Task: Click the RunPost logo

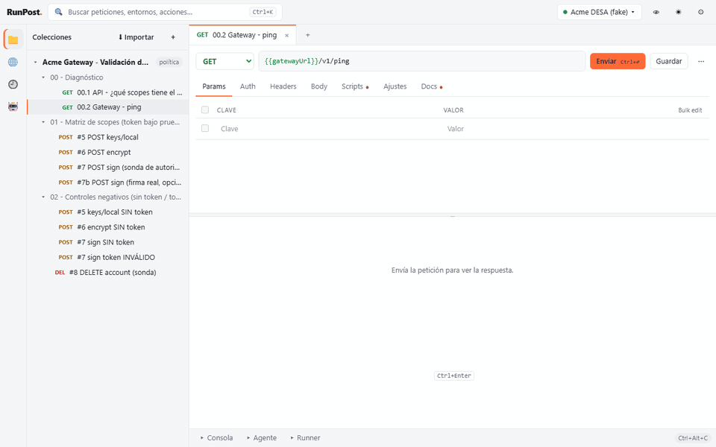Action: pos(24,13)
